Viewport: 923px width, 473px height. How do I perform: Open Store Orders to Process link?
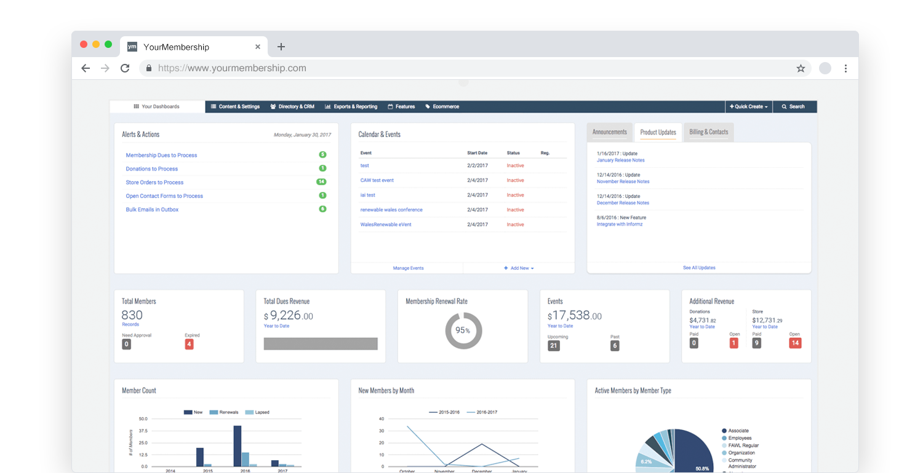tap(154, 182)
